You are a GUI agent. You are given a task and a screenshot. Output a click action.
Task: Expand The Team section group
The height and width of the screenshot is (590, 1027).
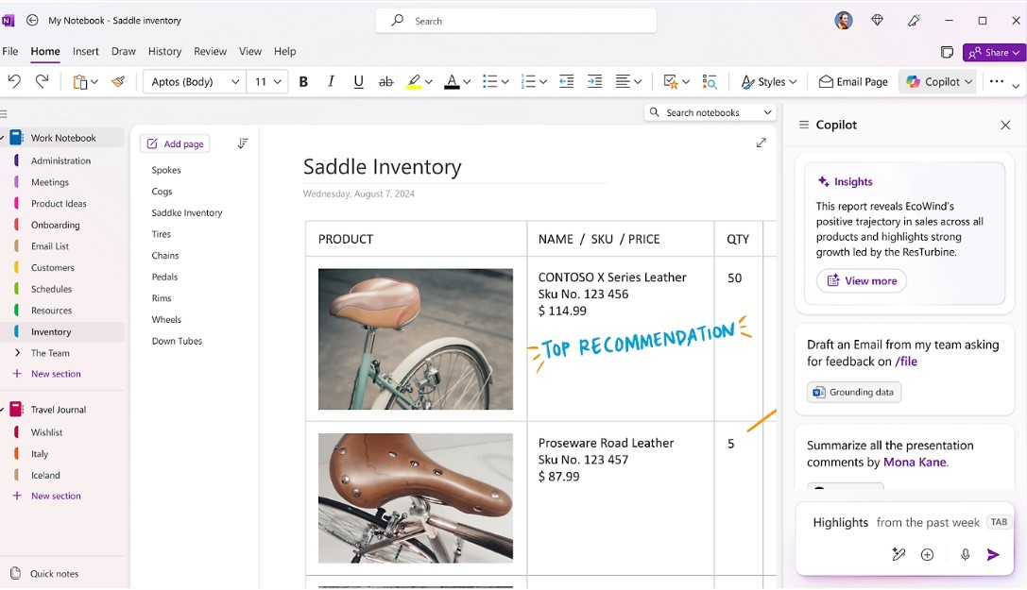[17, 353]
